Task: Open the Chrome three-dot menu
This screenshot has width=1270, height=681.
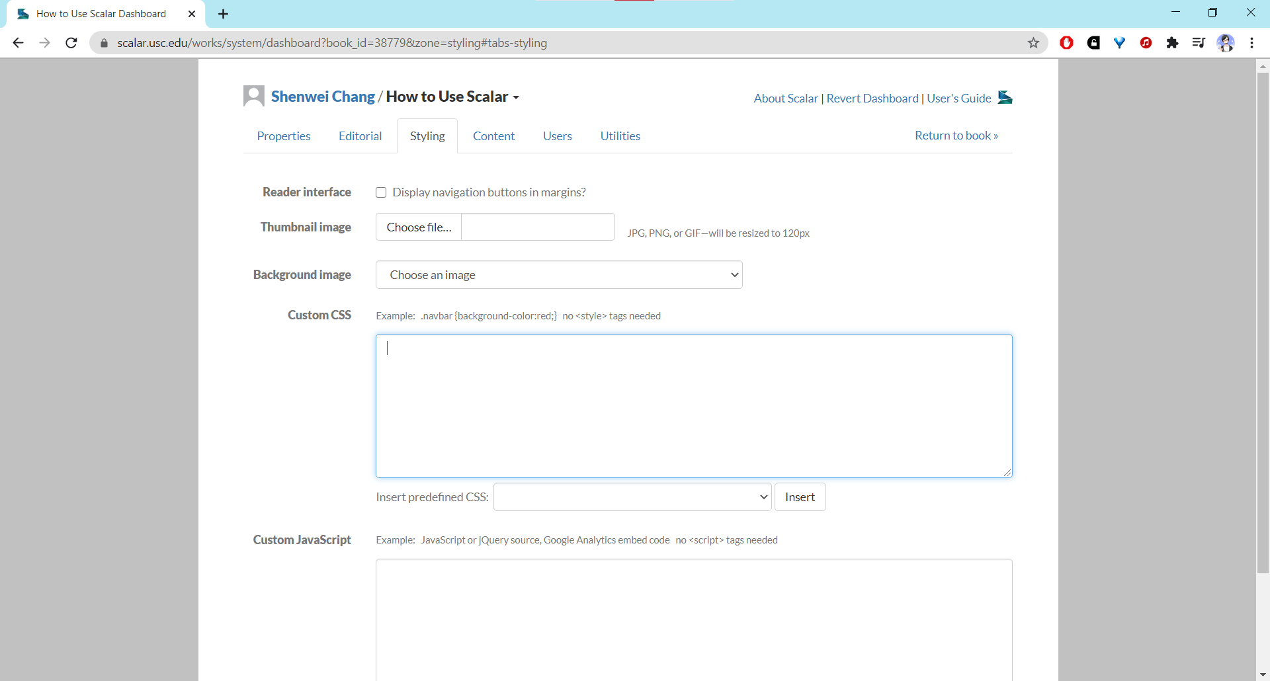Action: click(x=1251, y=43)
